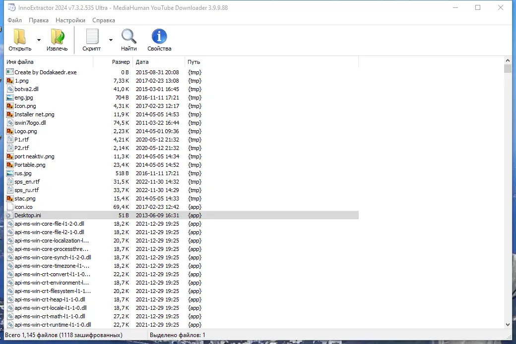Click the Открыть folder toolbar icon
This screenshot has height=344, width=516.
pyautogui.click(x=20, y=37)
